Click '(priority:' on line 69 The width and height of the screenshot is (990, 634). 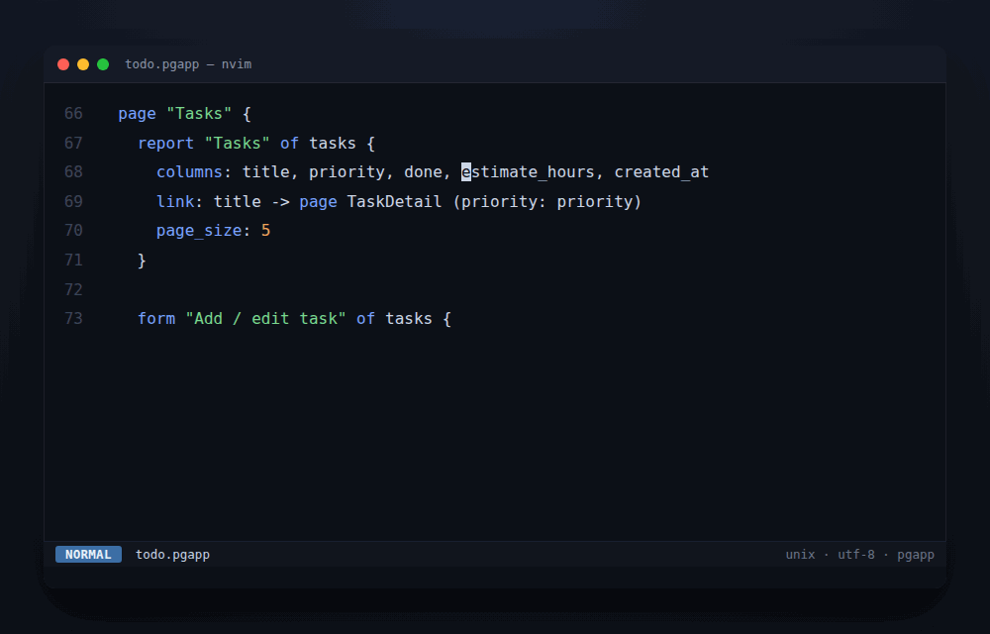click(x=499, y=202)
